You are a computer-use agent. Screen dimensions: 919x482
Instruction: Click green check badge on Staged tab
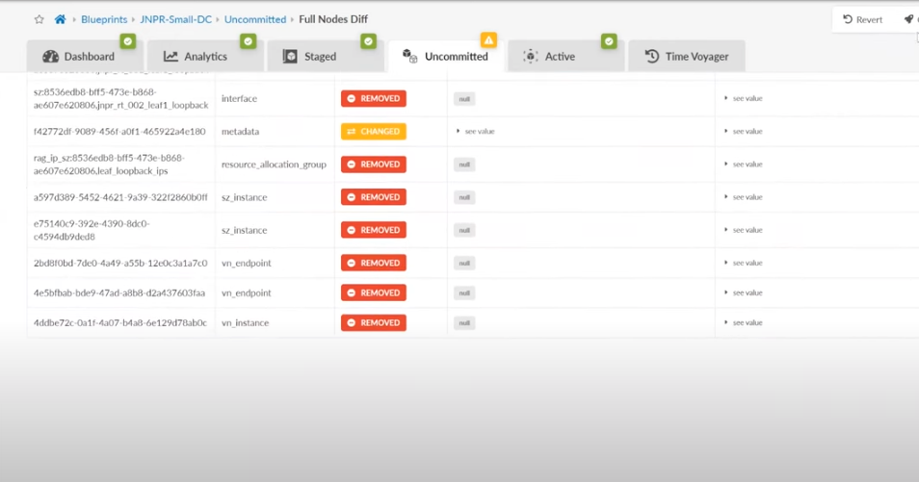368,41
